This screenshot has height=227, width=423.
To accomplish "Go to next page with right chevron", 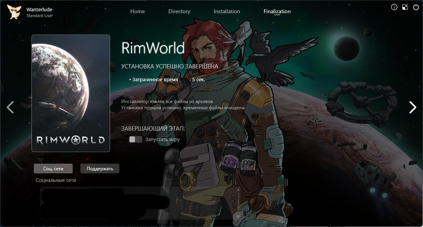I will 413,107.
